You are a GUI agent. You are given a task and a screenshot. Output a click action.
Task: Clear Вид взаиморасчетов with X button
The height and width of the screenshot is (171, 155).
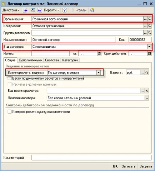(147, 91)
